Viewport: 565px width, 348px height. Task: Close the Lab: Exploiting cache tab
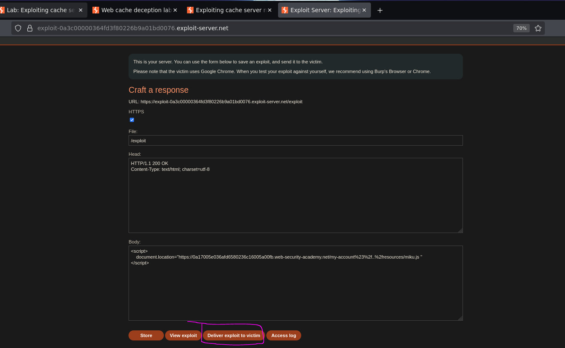click(81, 10)
